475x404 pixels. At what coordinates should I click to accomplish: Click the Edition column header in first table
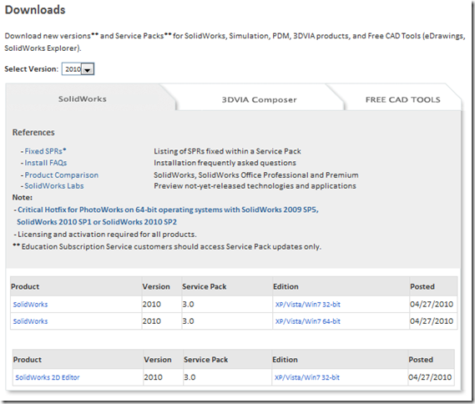pos(286,286)
